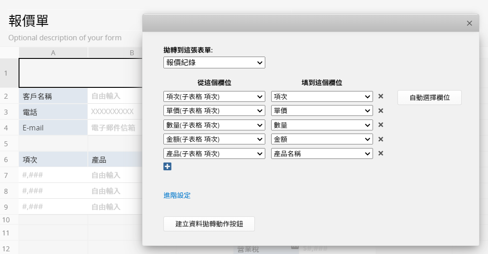Click the form title 報價單

(29, 20)
